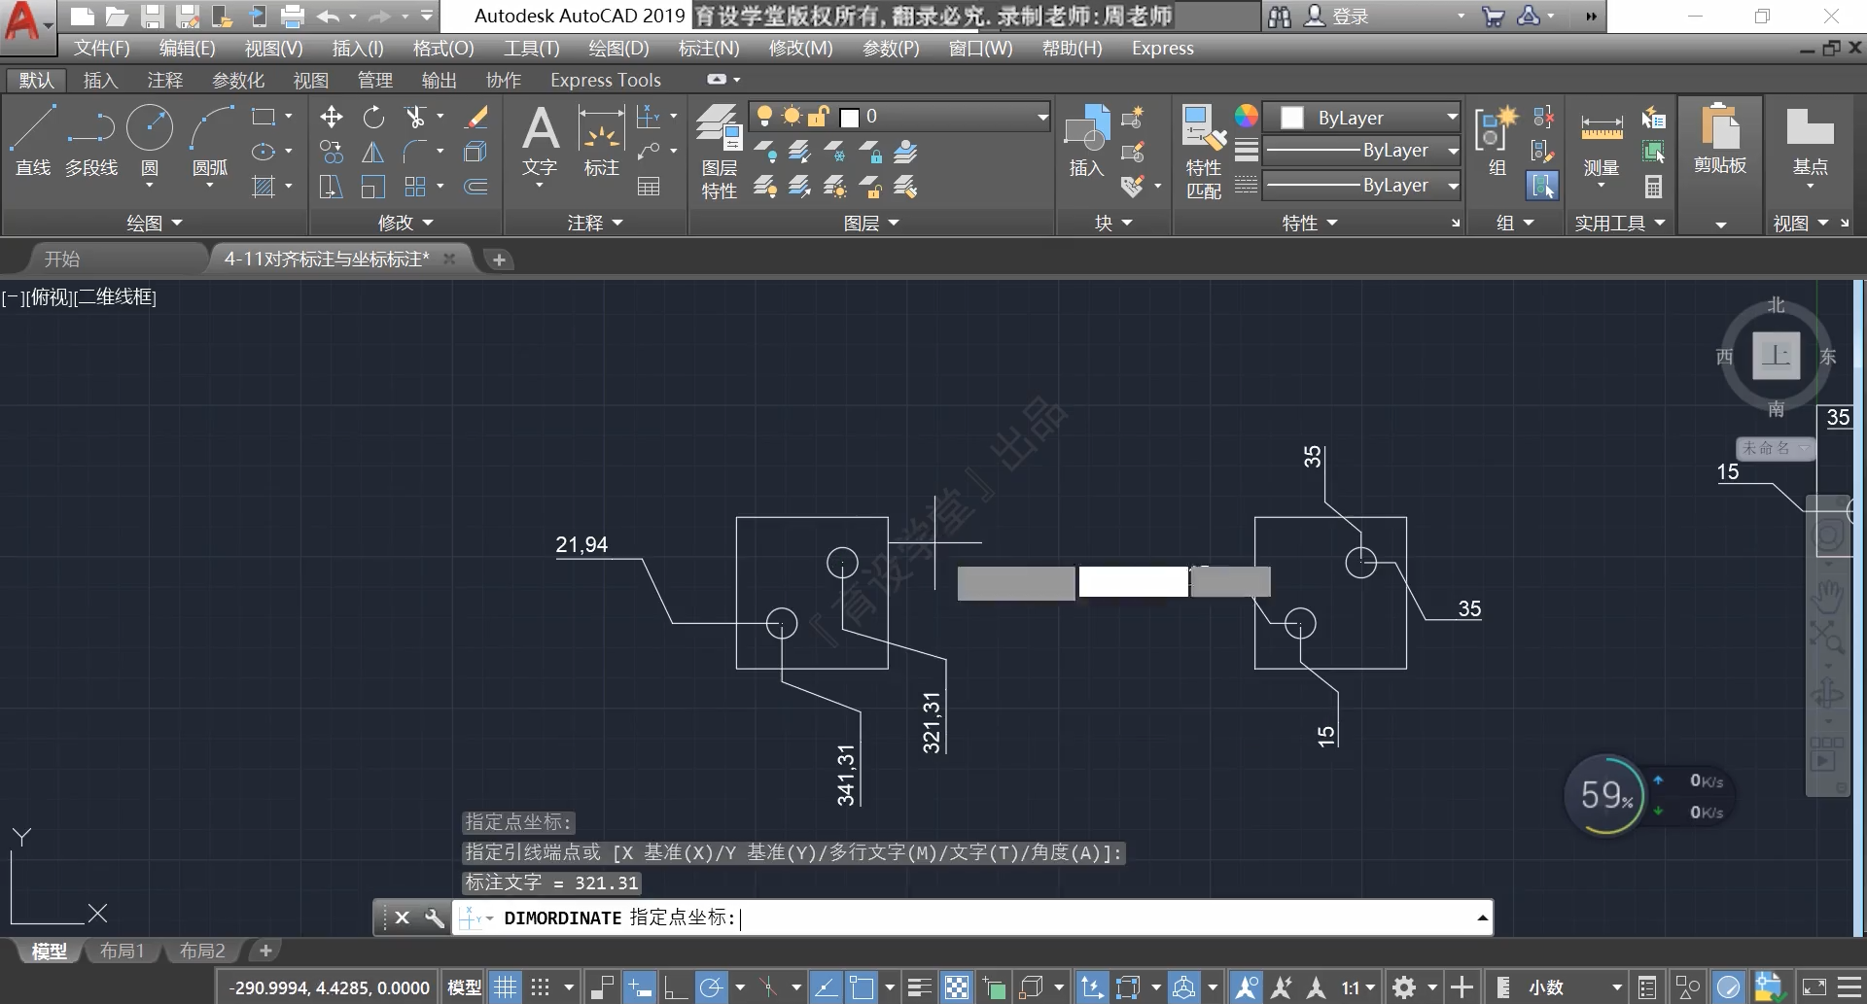Open the command line history arrow
Screen dimensions: 1867x1004
1482,917
